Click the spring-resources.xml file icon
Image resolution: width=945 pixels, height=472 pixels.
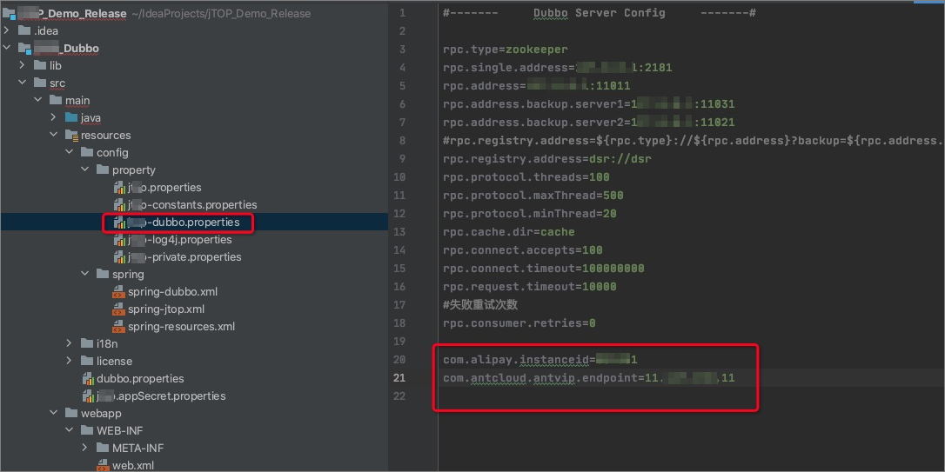(x=118, y=327)
